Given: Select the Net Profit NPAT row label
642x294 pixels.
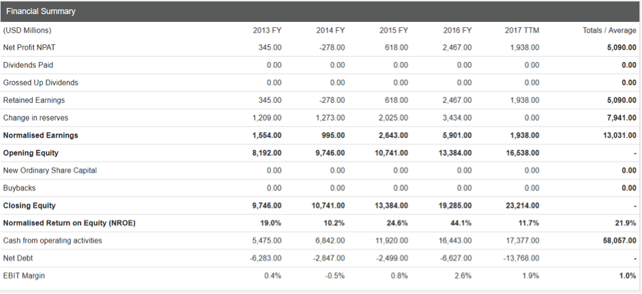Looking at the screenshot, I should tap(29, 48).
